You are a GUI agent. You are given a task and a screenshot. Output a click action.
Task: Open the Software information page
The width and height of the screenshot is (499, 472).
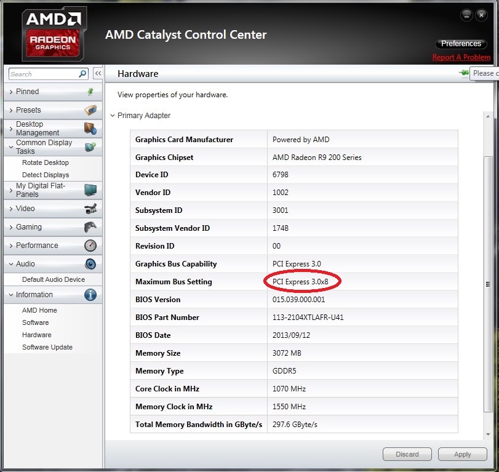(35, 322)
